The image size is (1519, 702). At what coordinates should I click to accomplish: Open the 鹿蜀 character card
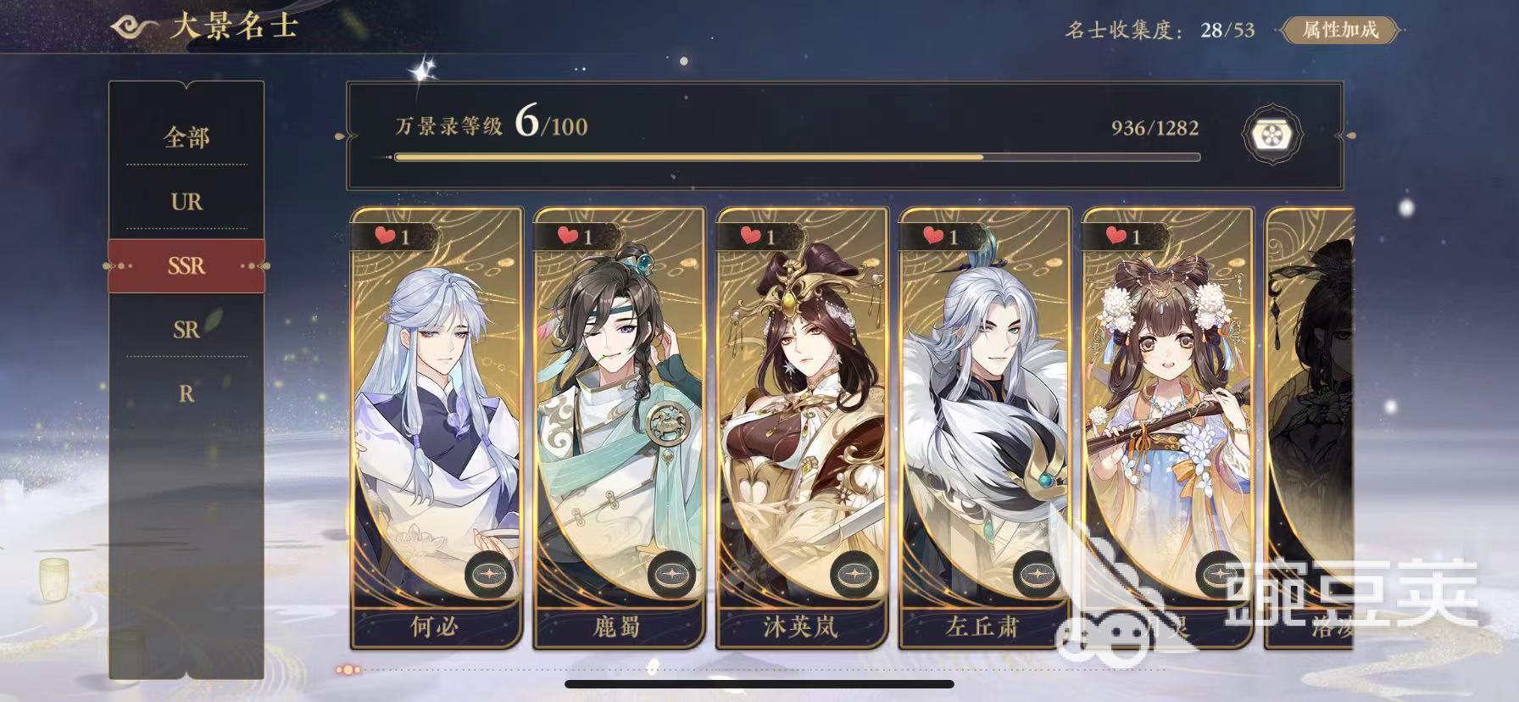pos(619,428)
